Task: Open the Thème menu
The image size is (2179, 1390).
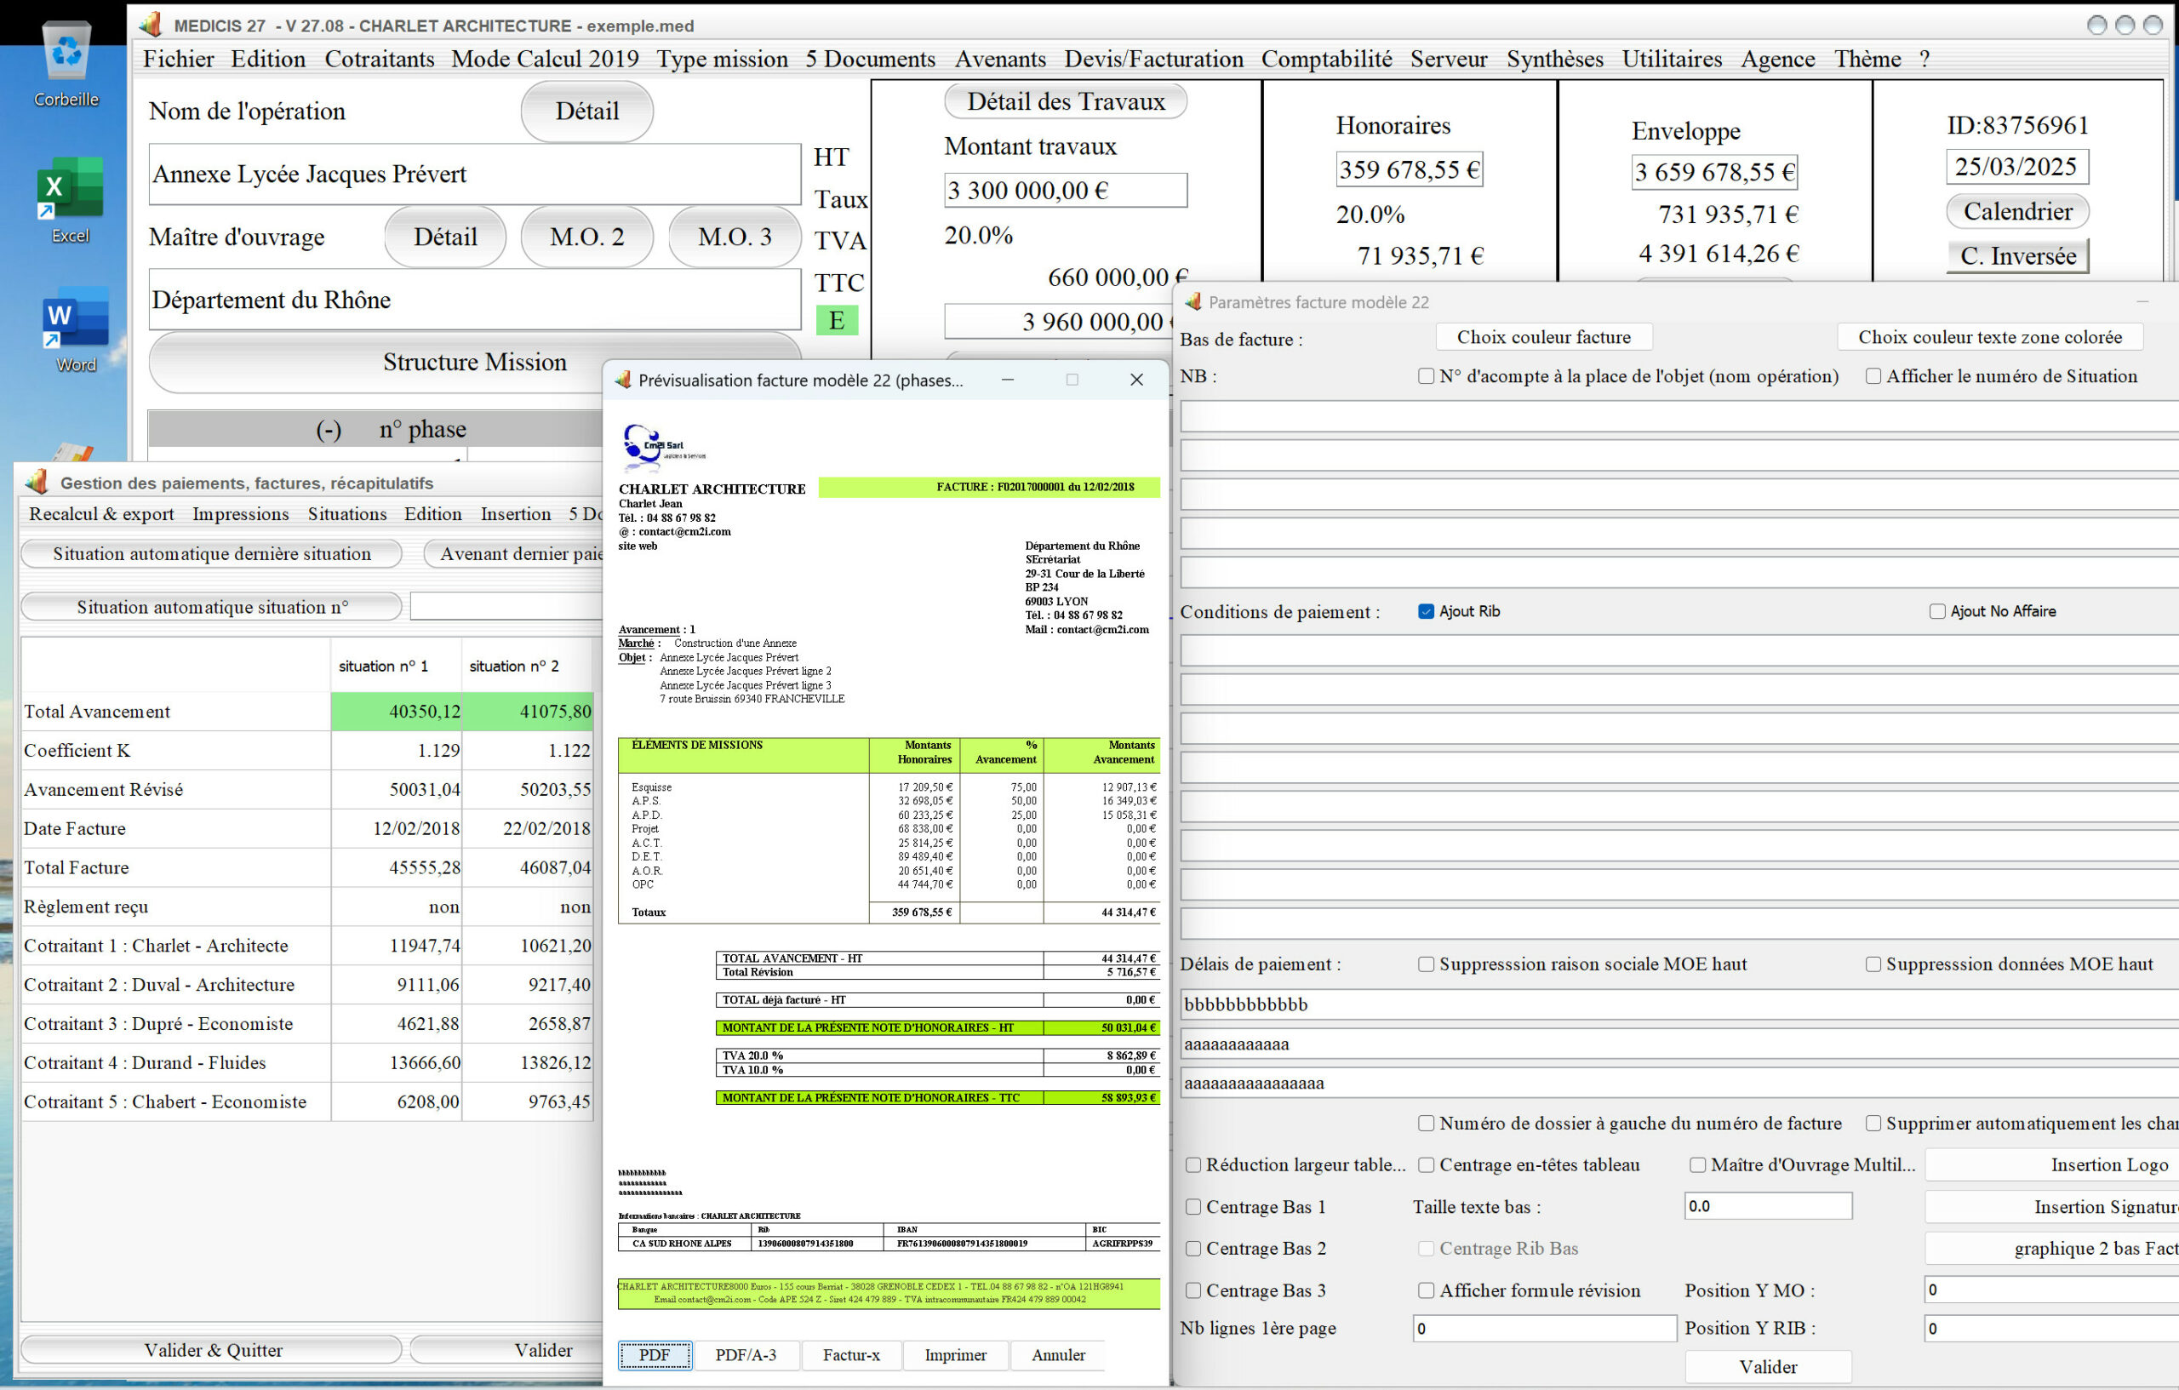Action: click(1867, 59)
